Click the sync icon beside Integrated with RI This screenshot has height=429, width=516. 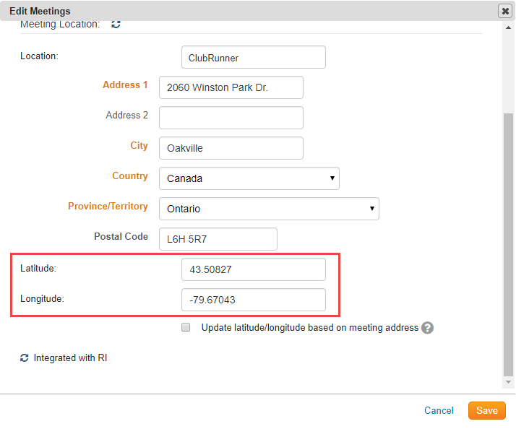tap(24, 357)
